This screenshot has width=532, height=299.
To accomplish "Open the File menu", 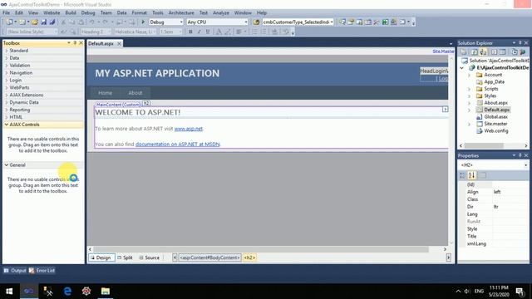I will 7,13.
